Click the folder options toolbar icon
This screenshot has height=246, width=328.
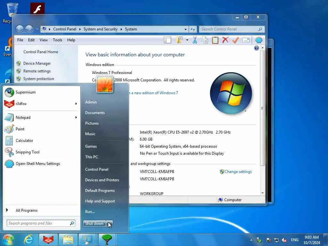(x=179, y=40)
